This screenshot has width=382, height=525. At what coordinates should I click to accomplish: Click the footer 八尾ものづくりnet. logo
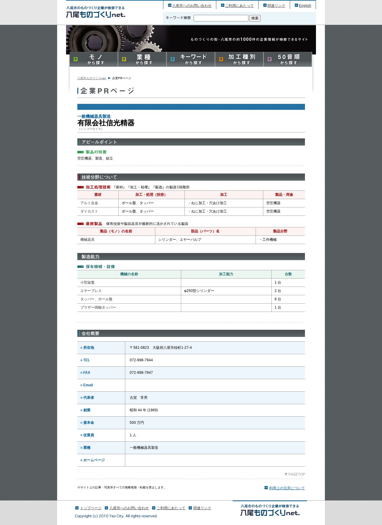click(270, 510)
